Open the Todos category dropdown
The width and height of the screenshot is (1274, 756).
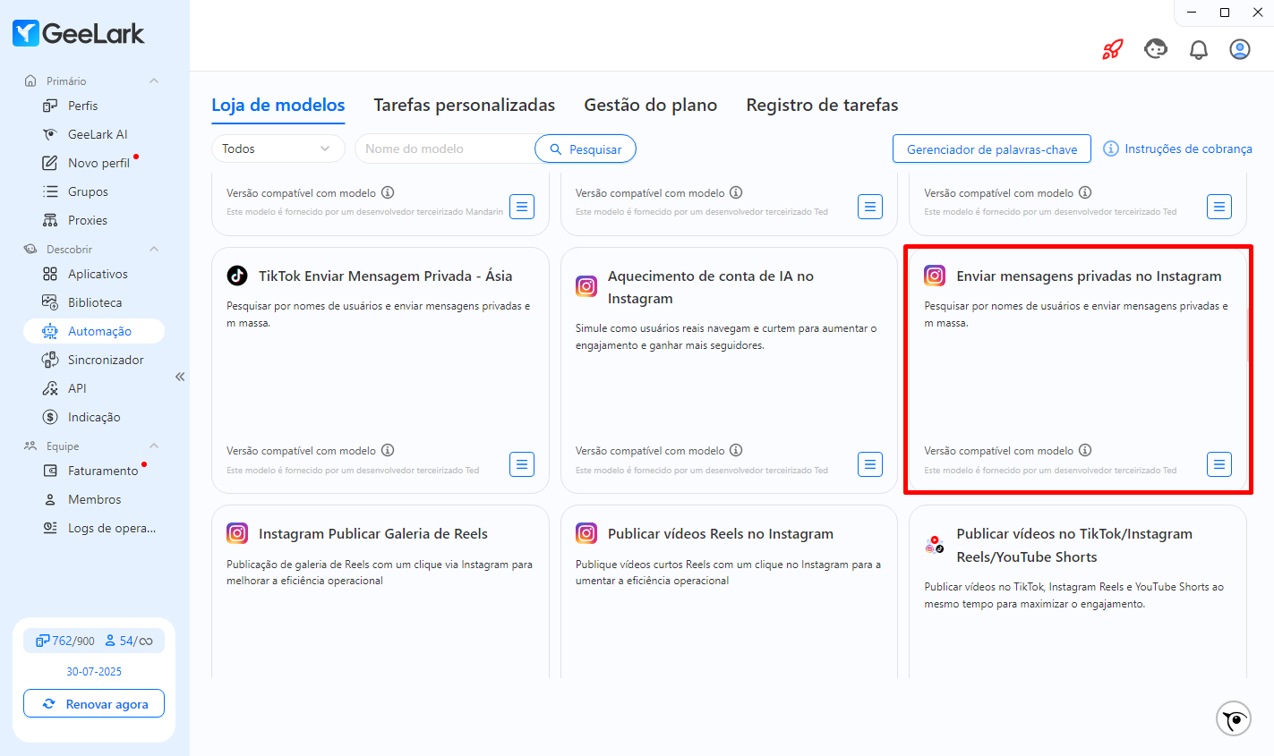click(278, 149)
